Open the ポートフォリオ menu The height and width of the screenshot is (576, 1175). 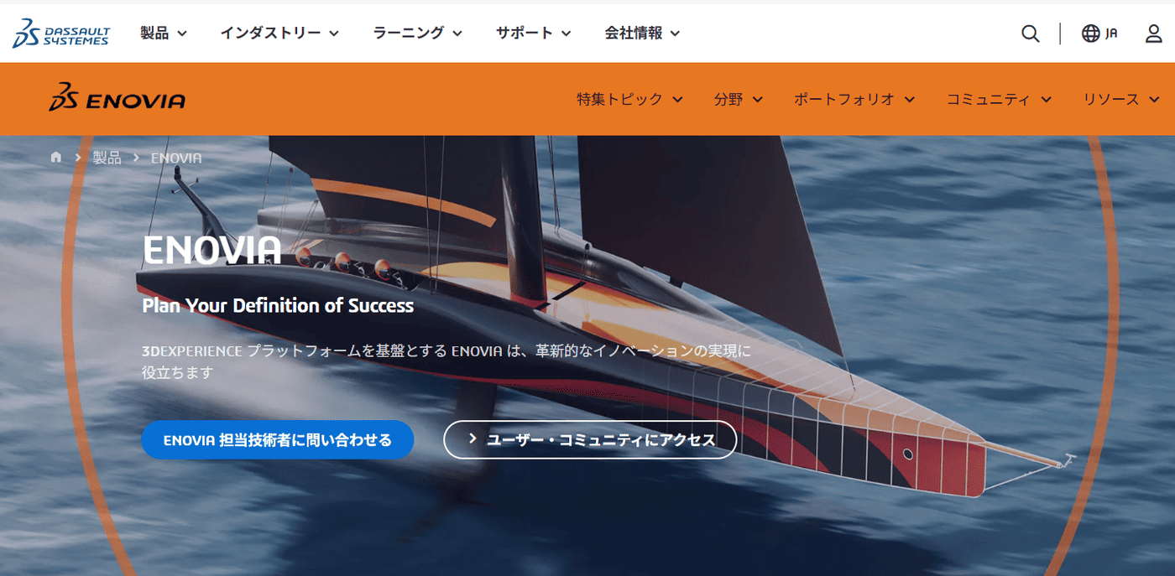(x=854, y=99)
